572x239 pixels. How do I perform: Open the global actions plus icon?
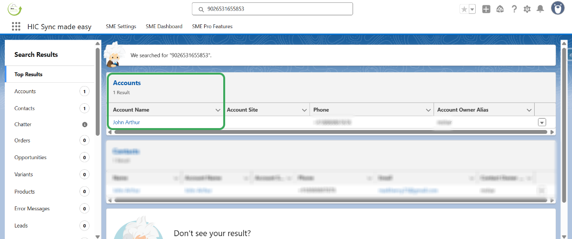[x=486, y=9]
